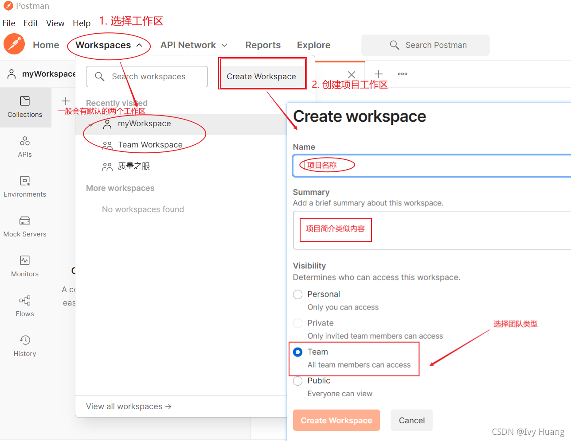This screenshot has height=441, width=571.
Task: Click the 'No workspaces found' text
Action: point(143,209)
